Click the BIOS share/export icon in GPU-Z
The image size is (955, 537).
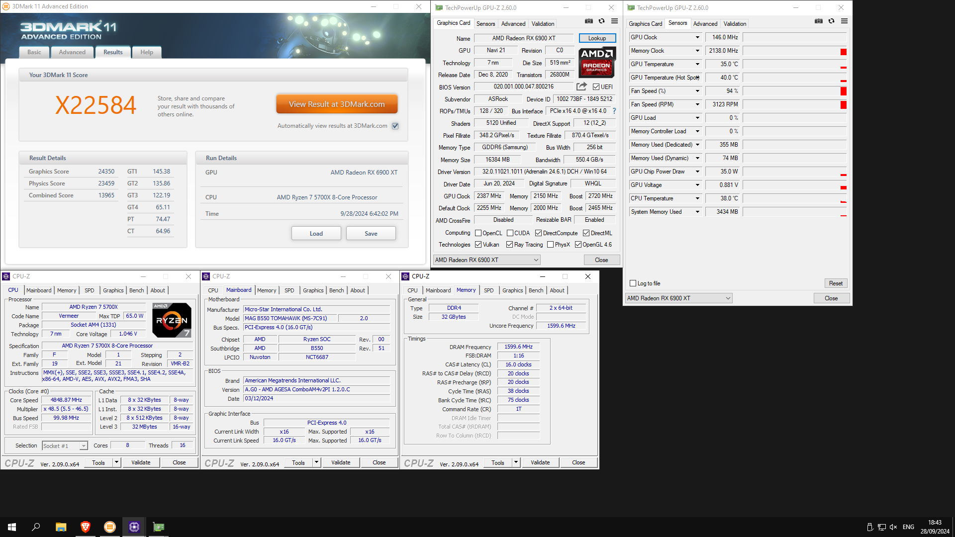coord(581,87)
